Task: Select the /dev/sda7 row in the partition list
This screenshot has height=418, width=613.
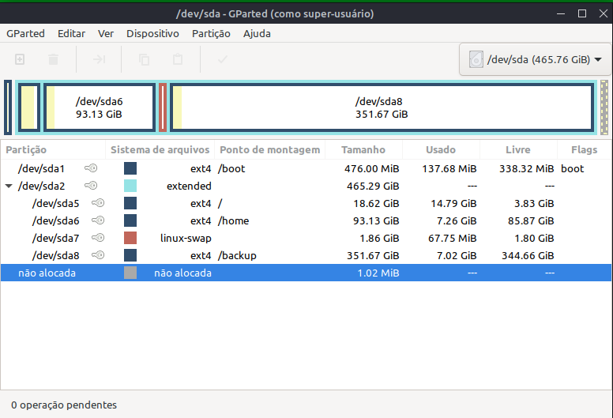Action: tap(306, 238)
